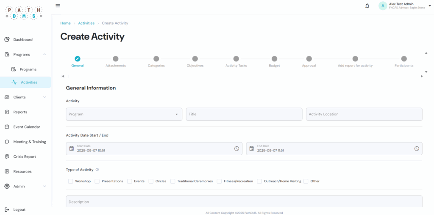Click the notification bell icon
Screen dimensions: 434x215
tap(367, 6)
